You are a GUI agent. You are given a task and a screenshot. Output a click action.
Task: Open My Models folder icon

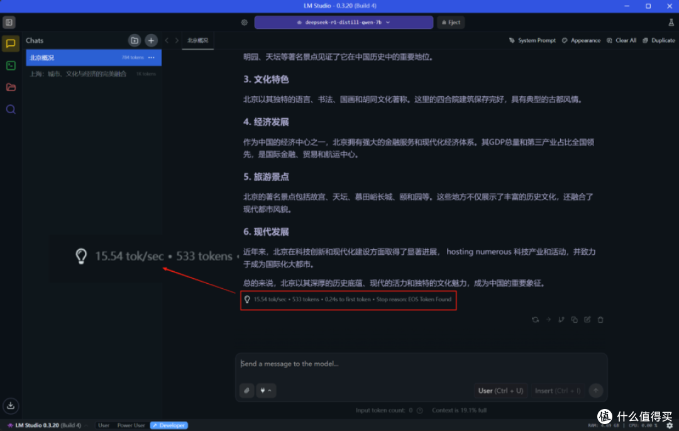click(11, 87)
